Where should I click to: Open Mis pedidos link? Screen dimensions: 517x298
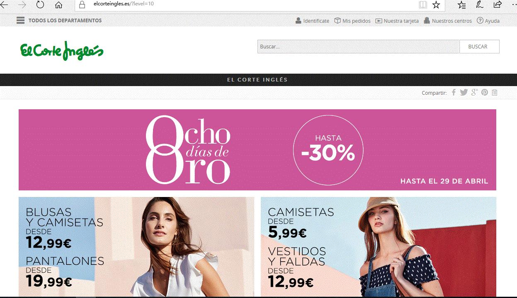[352, 21]
